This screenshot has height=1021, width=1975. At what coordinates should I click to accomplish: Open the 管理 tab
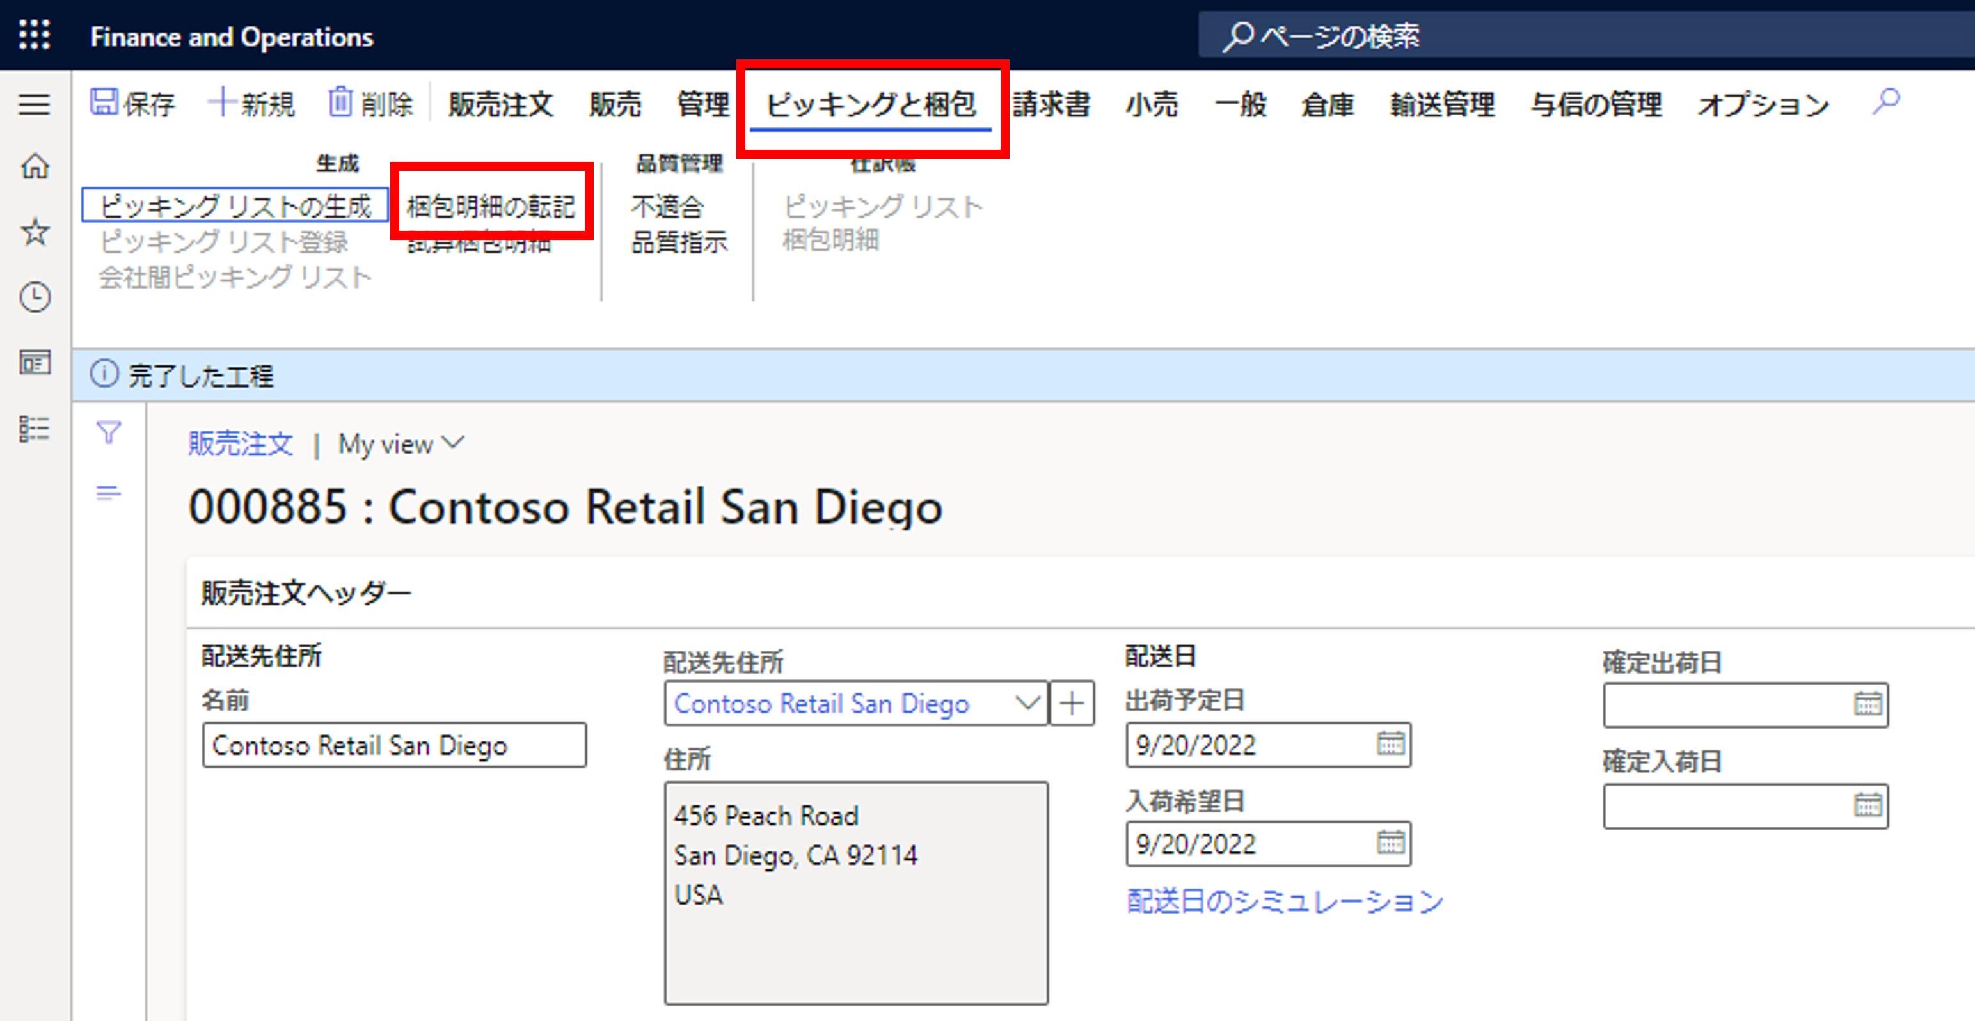point(703,104)
